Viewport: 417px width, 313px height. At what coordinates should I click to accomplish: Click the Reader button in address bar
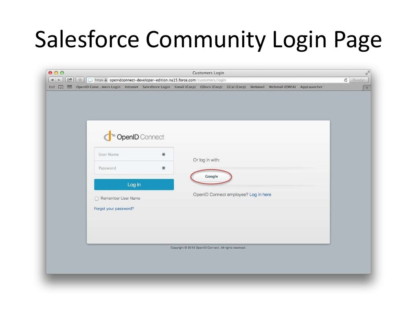click(x=359, y=80)
